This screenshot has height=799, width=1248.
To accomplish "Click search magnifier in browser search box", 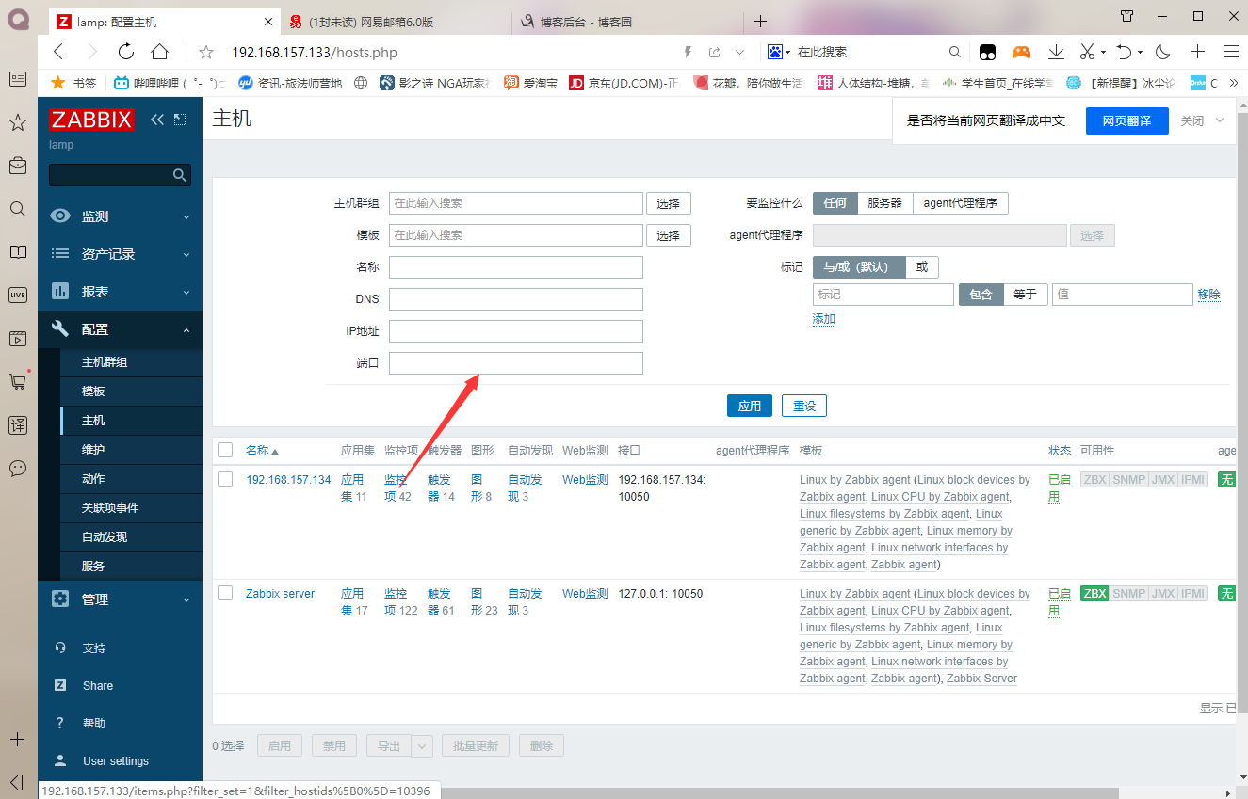I will (x=955, y=53).
